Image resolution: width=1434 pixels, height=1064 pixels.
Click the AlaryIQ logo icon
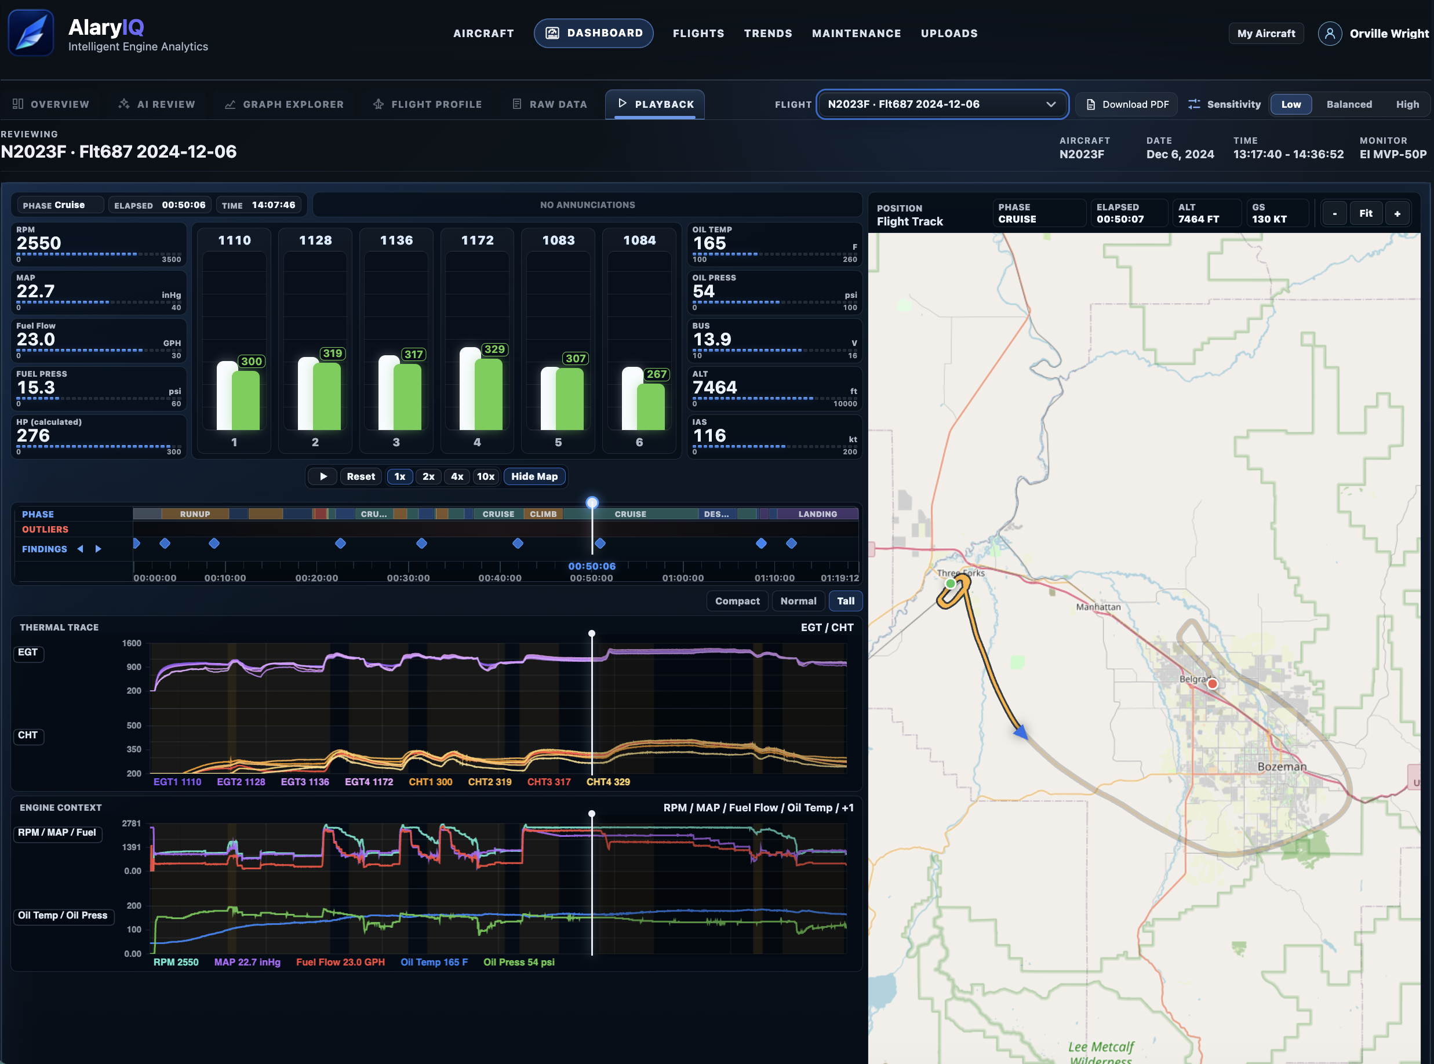coord(31,33)
